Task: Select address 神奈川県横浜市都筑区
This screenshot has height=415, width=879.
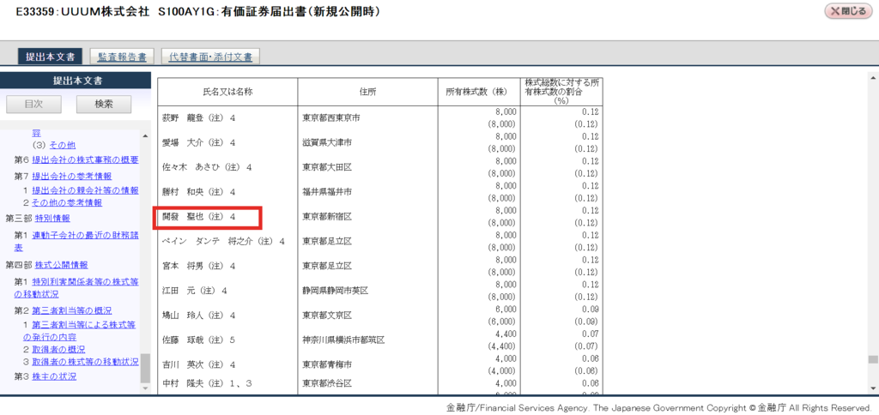Action: click(343, 340)
